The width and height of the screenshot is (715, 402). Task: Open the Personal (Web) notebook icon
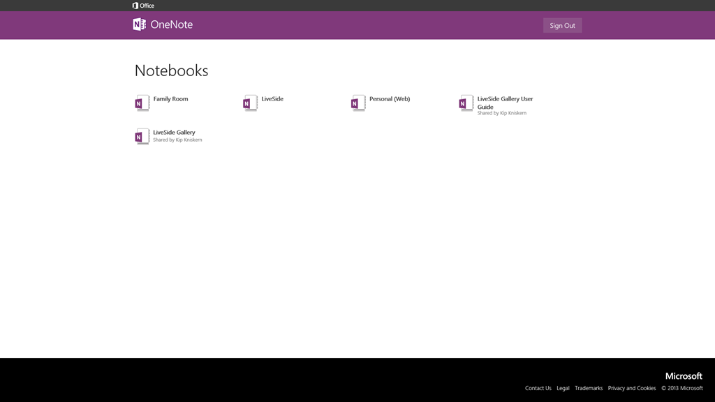[x=358, y=103]
